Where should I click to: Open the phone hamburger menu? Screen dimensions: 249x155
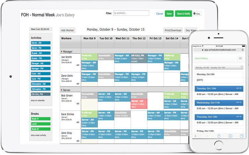(240, 58)
